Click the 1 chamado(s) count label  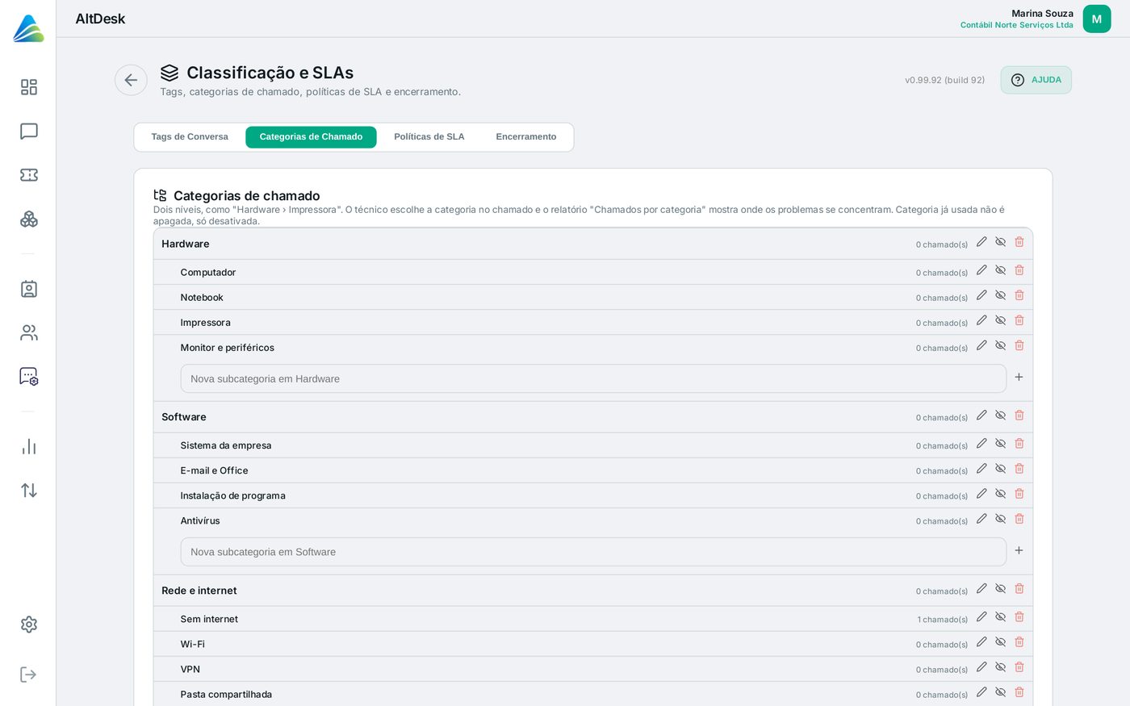click(942, 620)
